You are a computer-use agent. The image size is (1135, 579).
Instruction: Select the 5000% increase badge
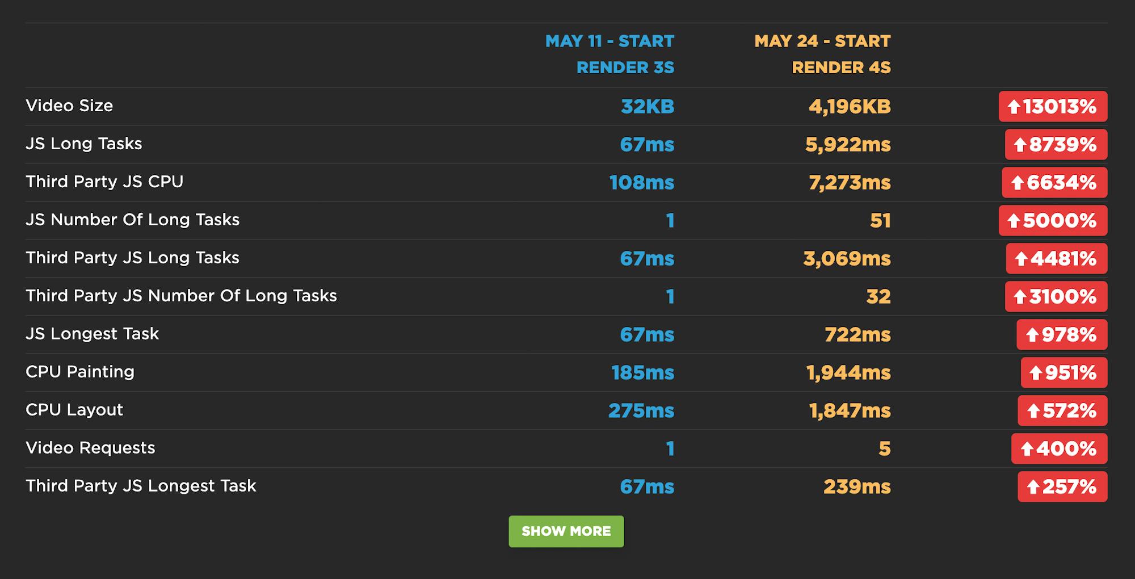click(1053, 221)
